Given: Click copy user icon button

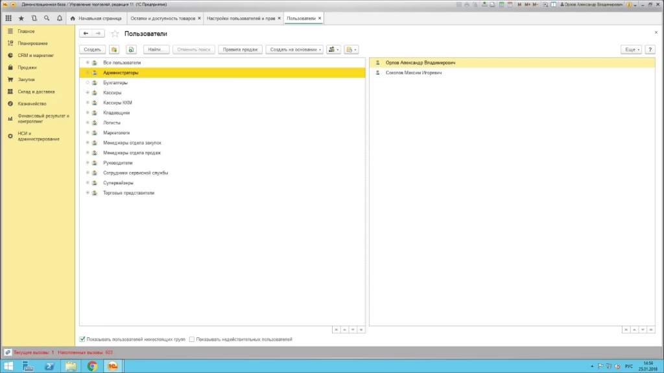Looking at the screenshot, I should point(131,49).
